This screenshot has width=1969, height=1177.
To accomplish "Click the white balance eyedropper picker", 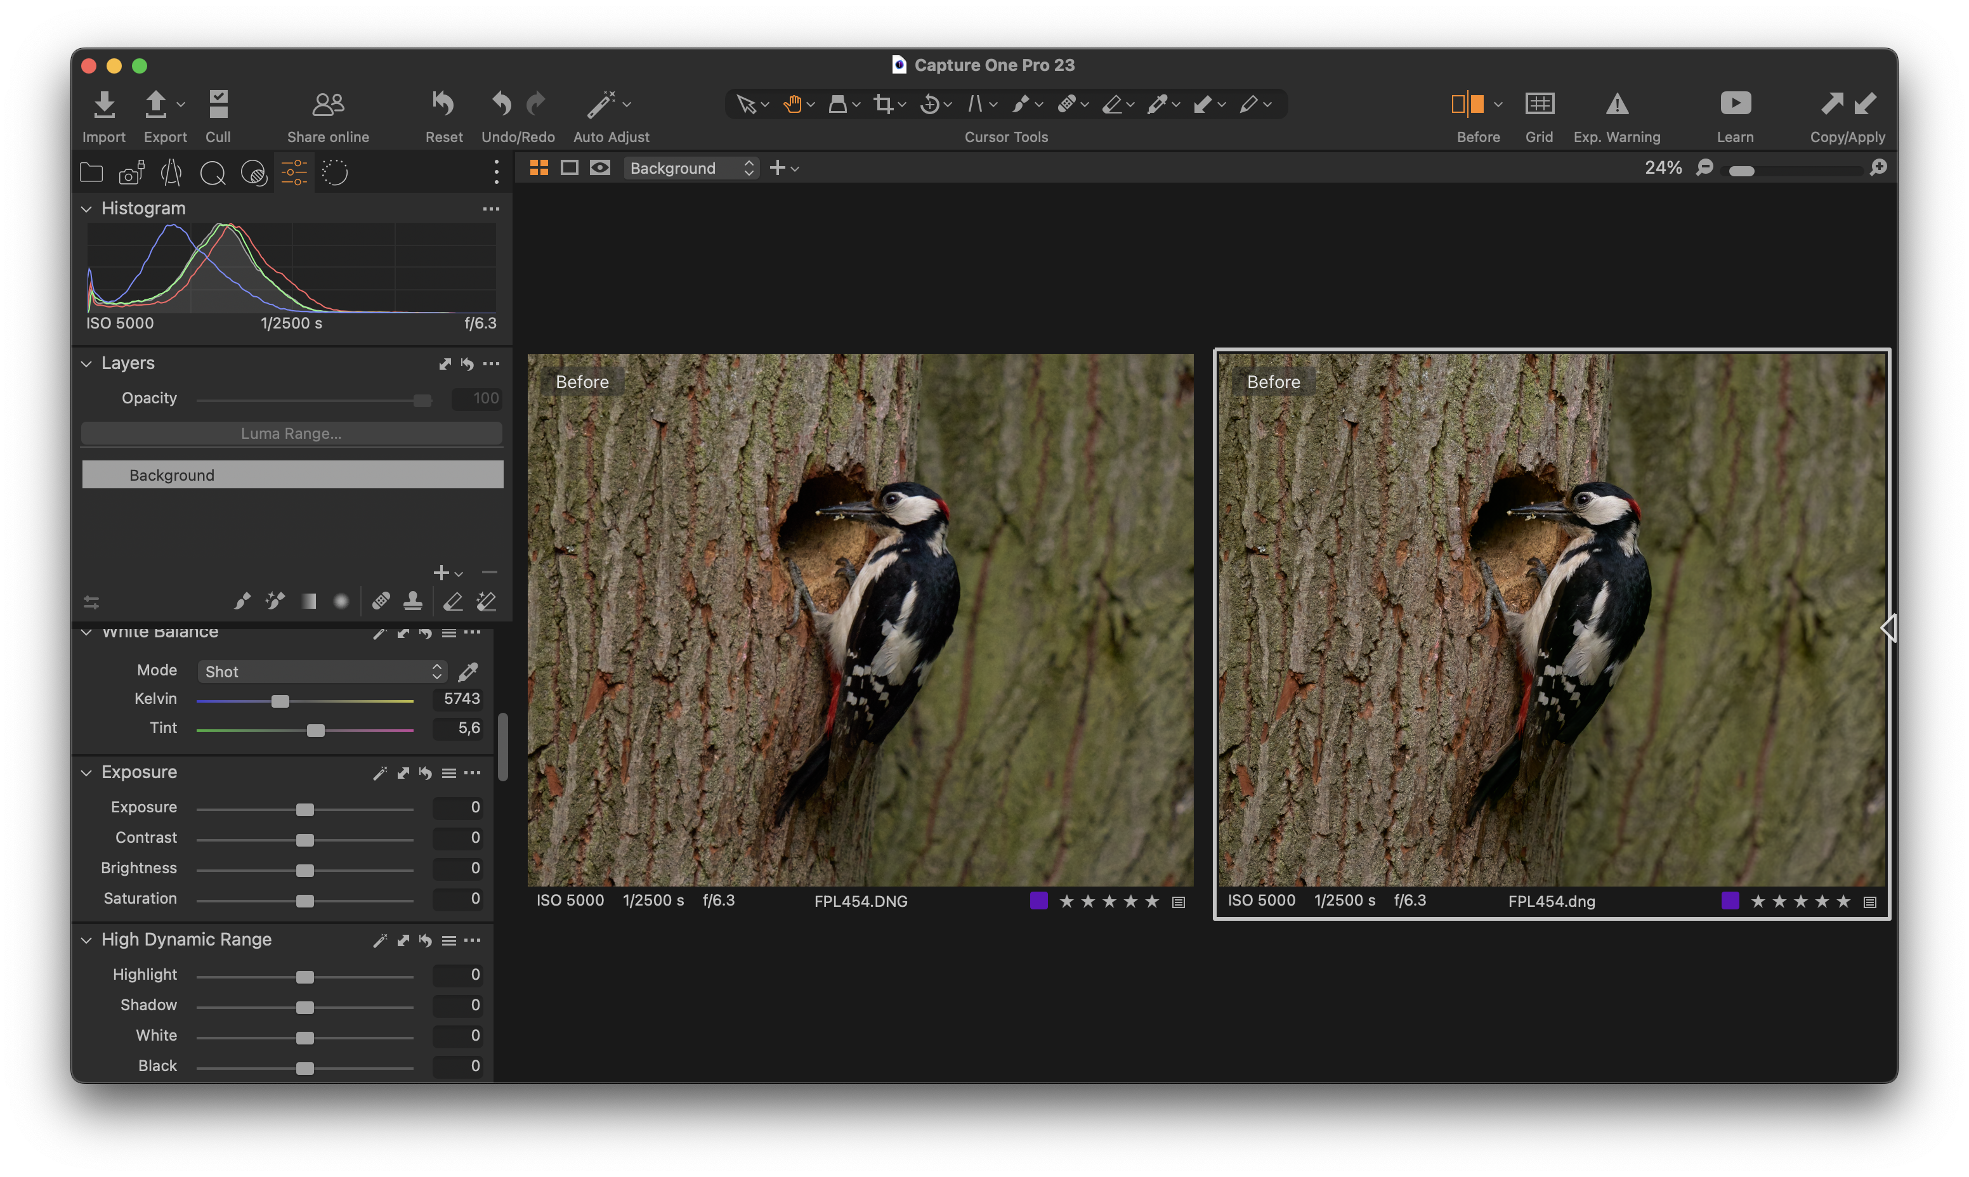I will pyautogui.click(x=468, y=672).
